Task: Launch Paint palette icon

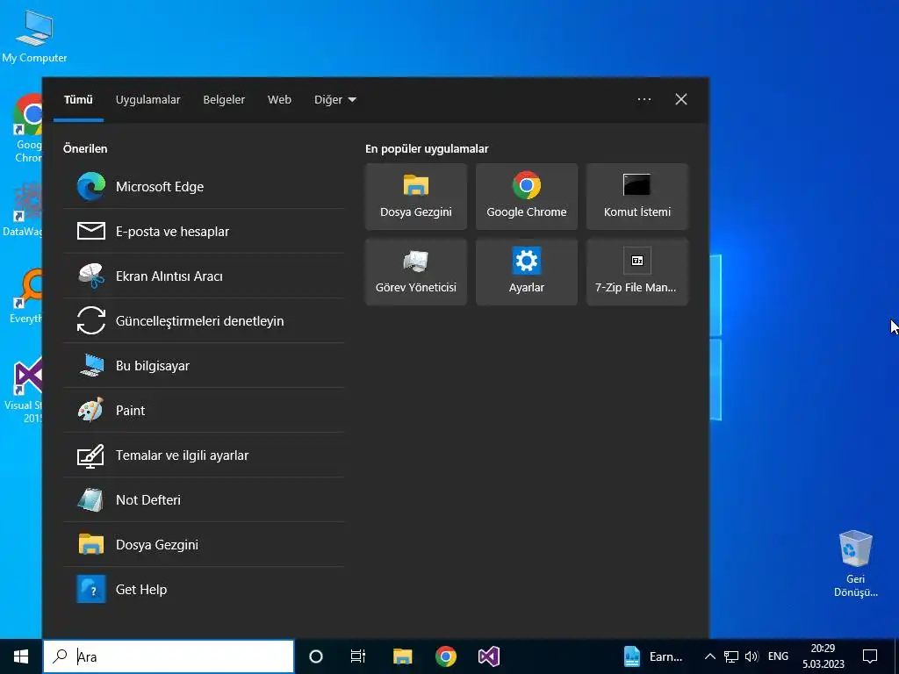Action: pos(91,410)
